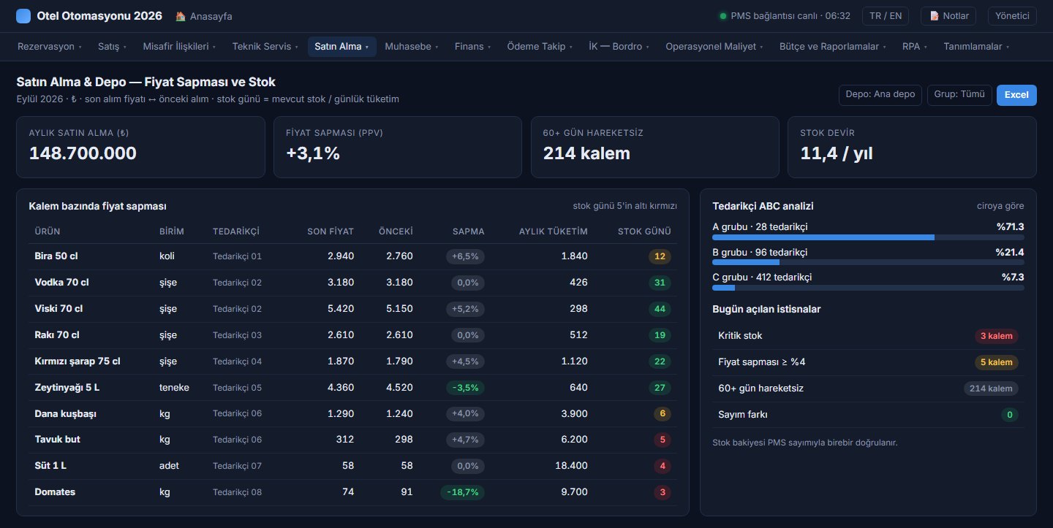1053x528 pixels.
Task: Click the 18.400 consumption value for Süt
Action: pos(570,466)
